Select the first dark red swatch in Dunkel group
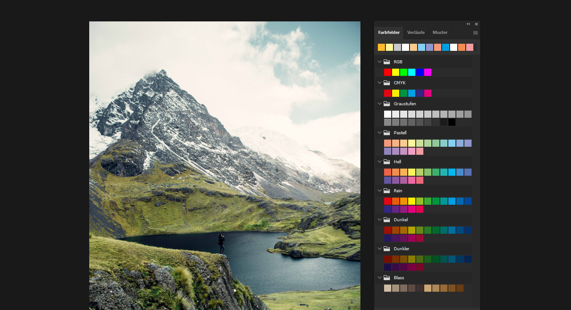The height and width of the screenshot is (310, 571). coord(388,230)
